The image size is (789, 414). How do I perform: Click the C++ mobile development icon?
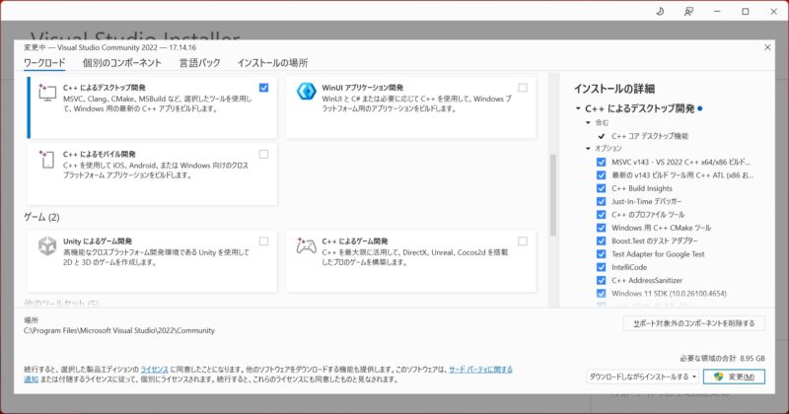click(46, 162)
